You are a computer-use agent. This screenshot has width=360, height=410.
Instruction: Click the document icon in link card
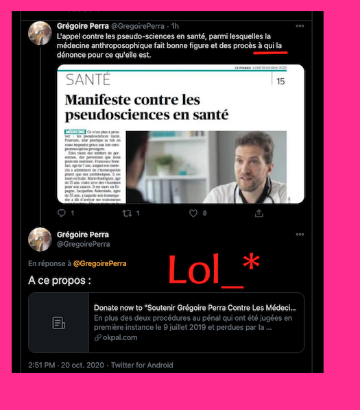tap(59, 323)
